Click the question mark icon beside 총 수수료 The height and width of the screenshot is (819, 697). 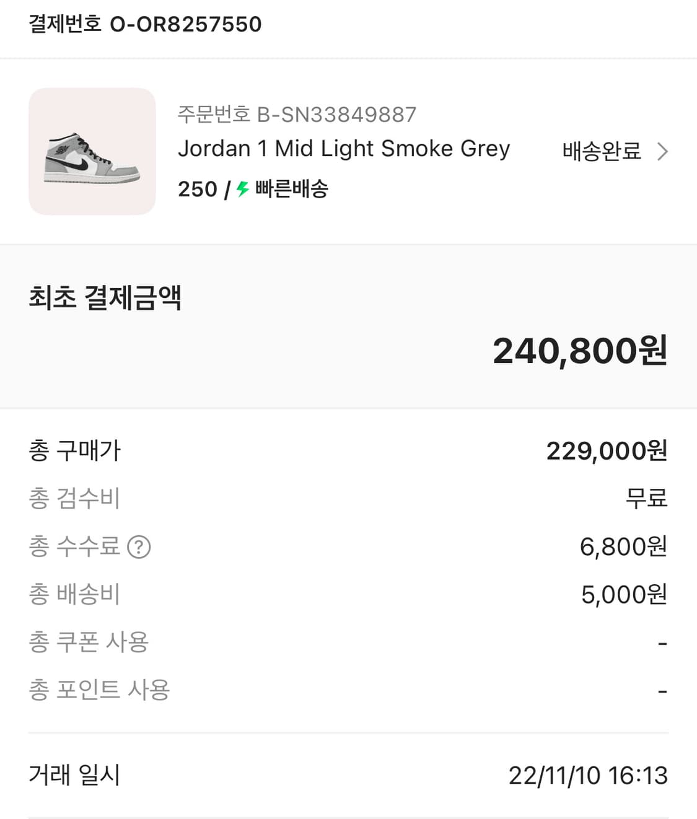(x=139, y=547)
